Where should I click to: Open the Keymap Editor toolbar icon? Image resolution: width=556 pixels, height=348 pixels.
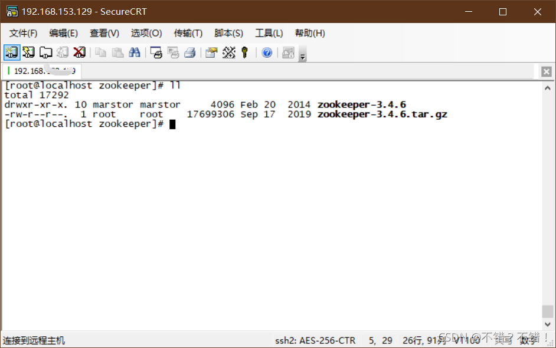[x=228, y=53]
